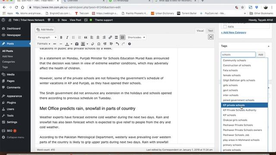Insert a numbered list
276x155 pixels.
tap(79, 37)
